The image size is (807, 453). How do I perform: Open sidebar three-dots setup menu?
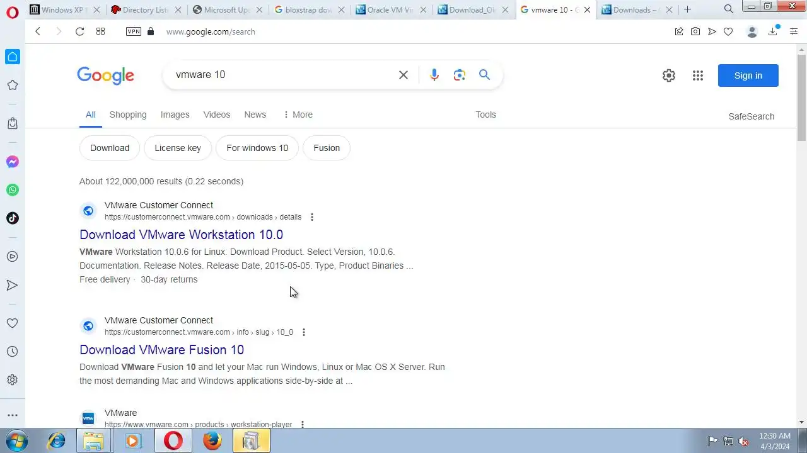pos(13,415)
